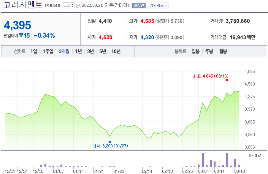Click the 코스닥 market badge
The image size is (268, 174).
click(x=68, y=5)
